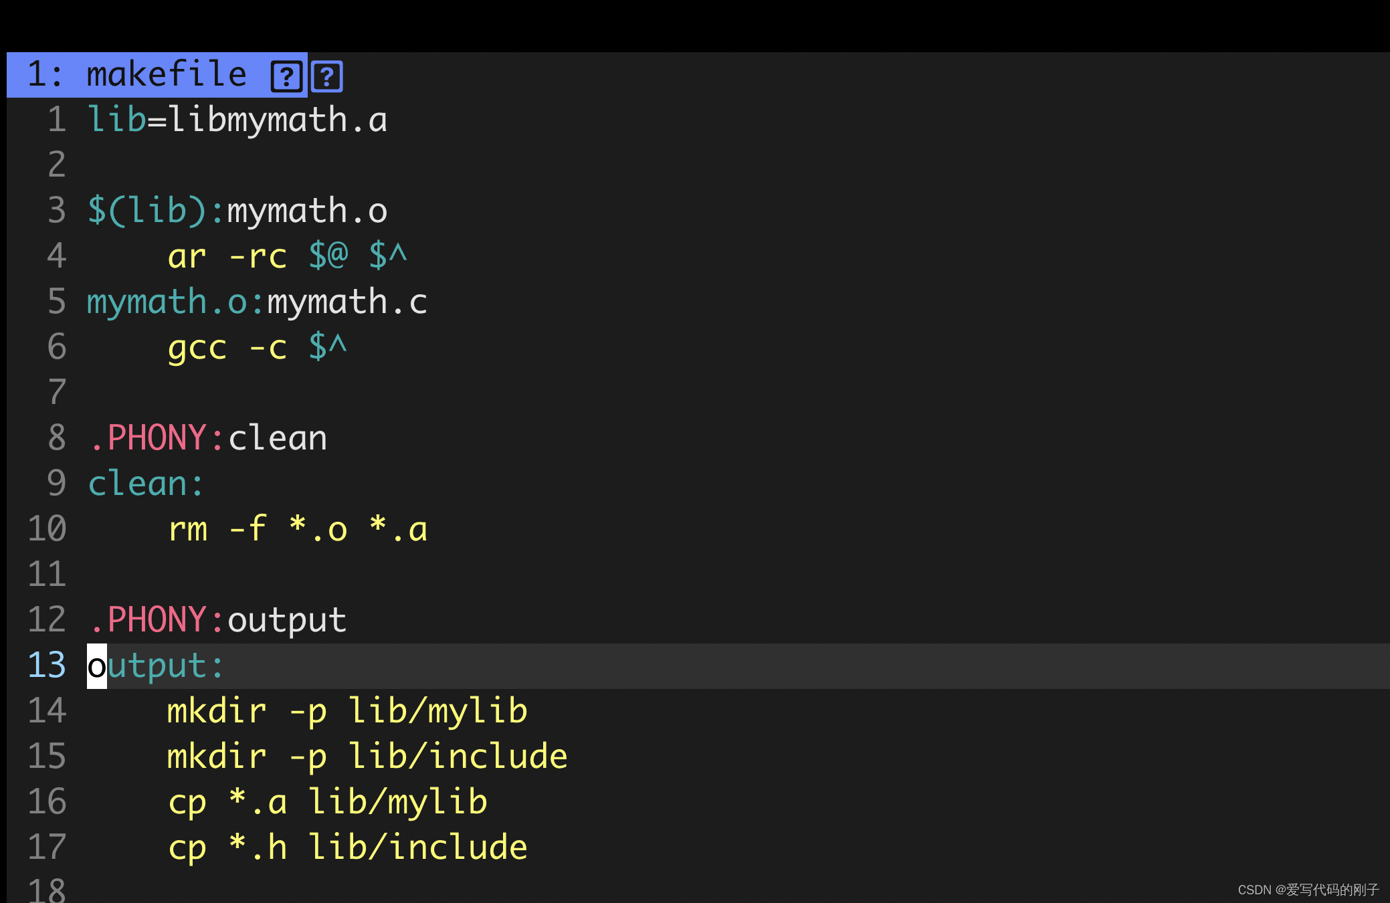Click line number 11 in the gutter
Screen dimensions: 1390x903
click(47, 575)
